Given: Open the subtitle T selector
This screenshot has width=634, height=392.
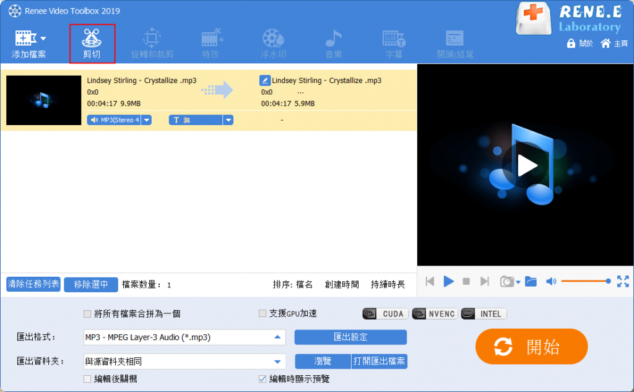Looking at the screenshot, I should [196, 120].
